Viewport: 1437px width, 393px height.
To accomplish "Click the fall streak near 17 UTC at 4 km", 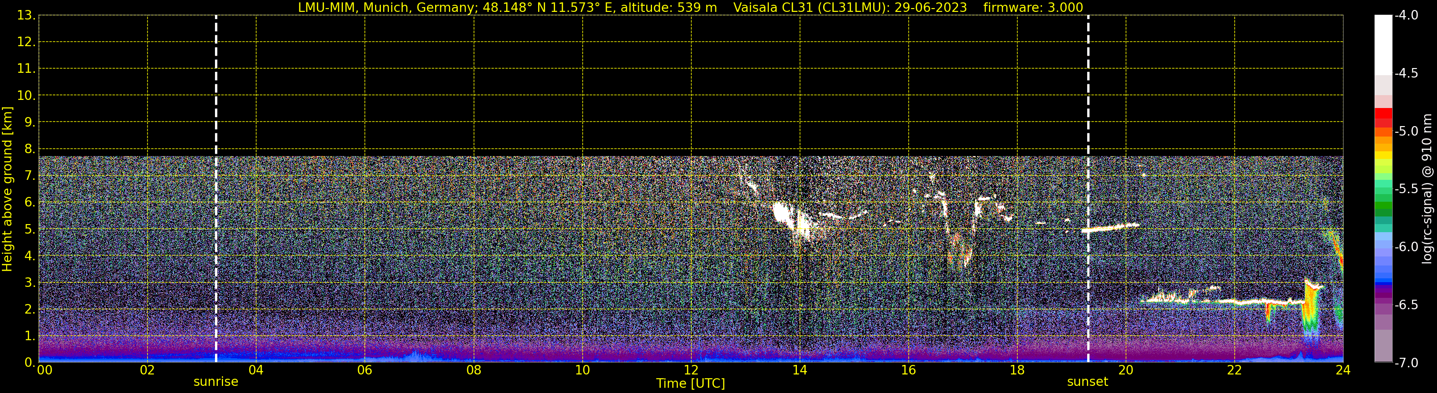I will (x=959, y=250).
